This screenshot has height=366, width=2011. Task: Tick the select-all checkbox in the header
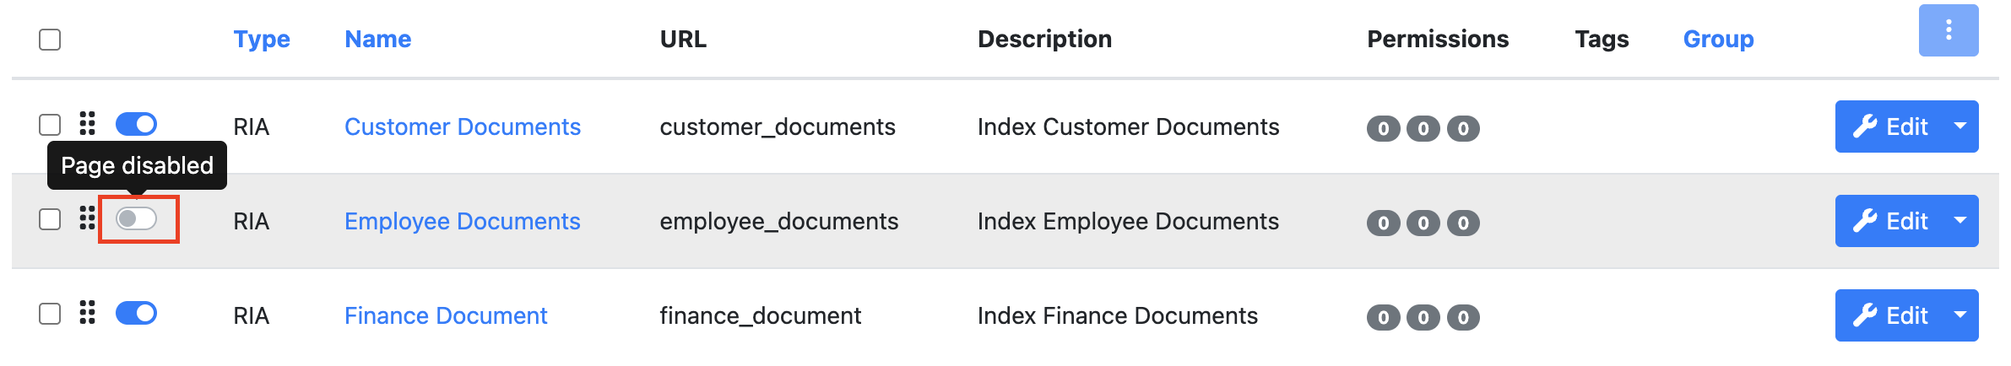[50, 40]
